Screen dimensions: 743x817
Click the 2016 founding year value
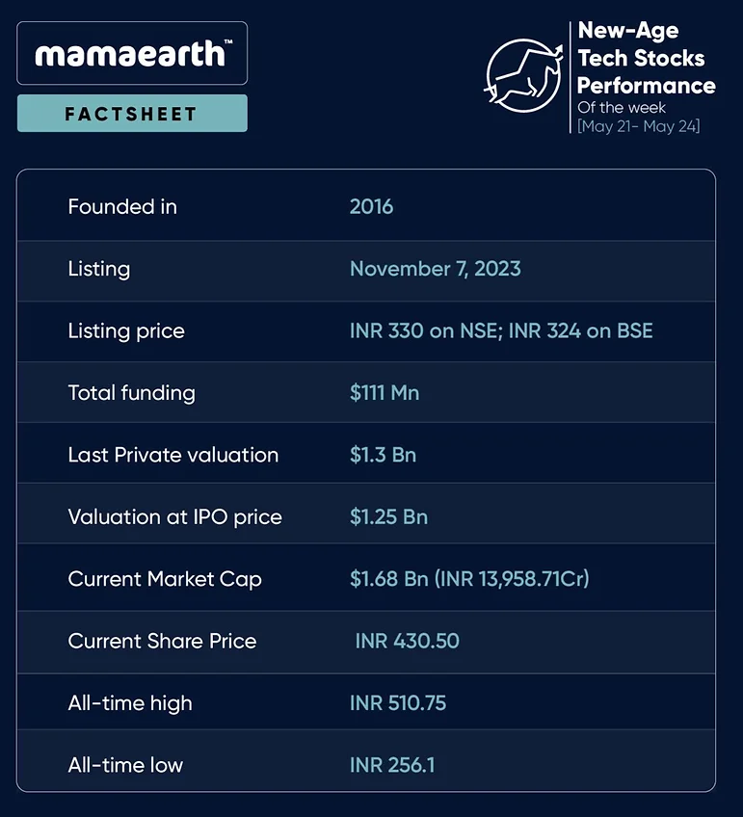tap(371, 207)
